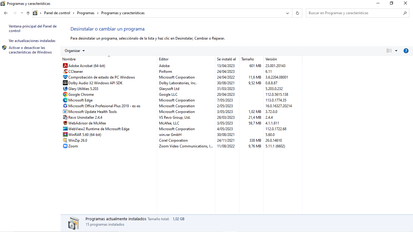This screenshot has width=413, height=232.
Task: Expand the view options dropdown arrow
Action: pos(396,51)
